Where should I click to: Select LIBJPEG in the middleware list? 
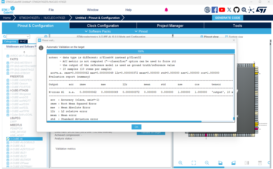tap(15, 118)
